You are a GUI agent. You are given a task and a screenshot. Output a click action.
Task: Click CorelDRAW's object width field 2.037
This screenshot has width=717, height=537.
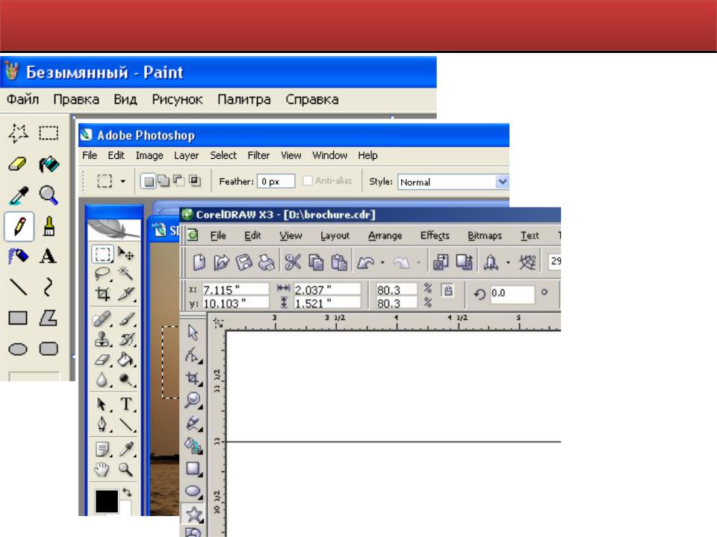coord(327,289)
